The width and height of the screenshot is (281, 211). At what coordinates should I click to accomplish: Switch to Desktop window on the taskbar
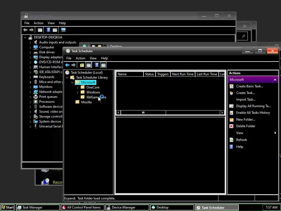[x=172, y=207]
